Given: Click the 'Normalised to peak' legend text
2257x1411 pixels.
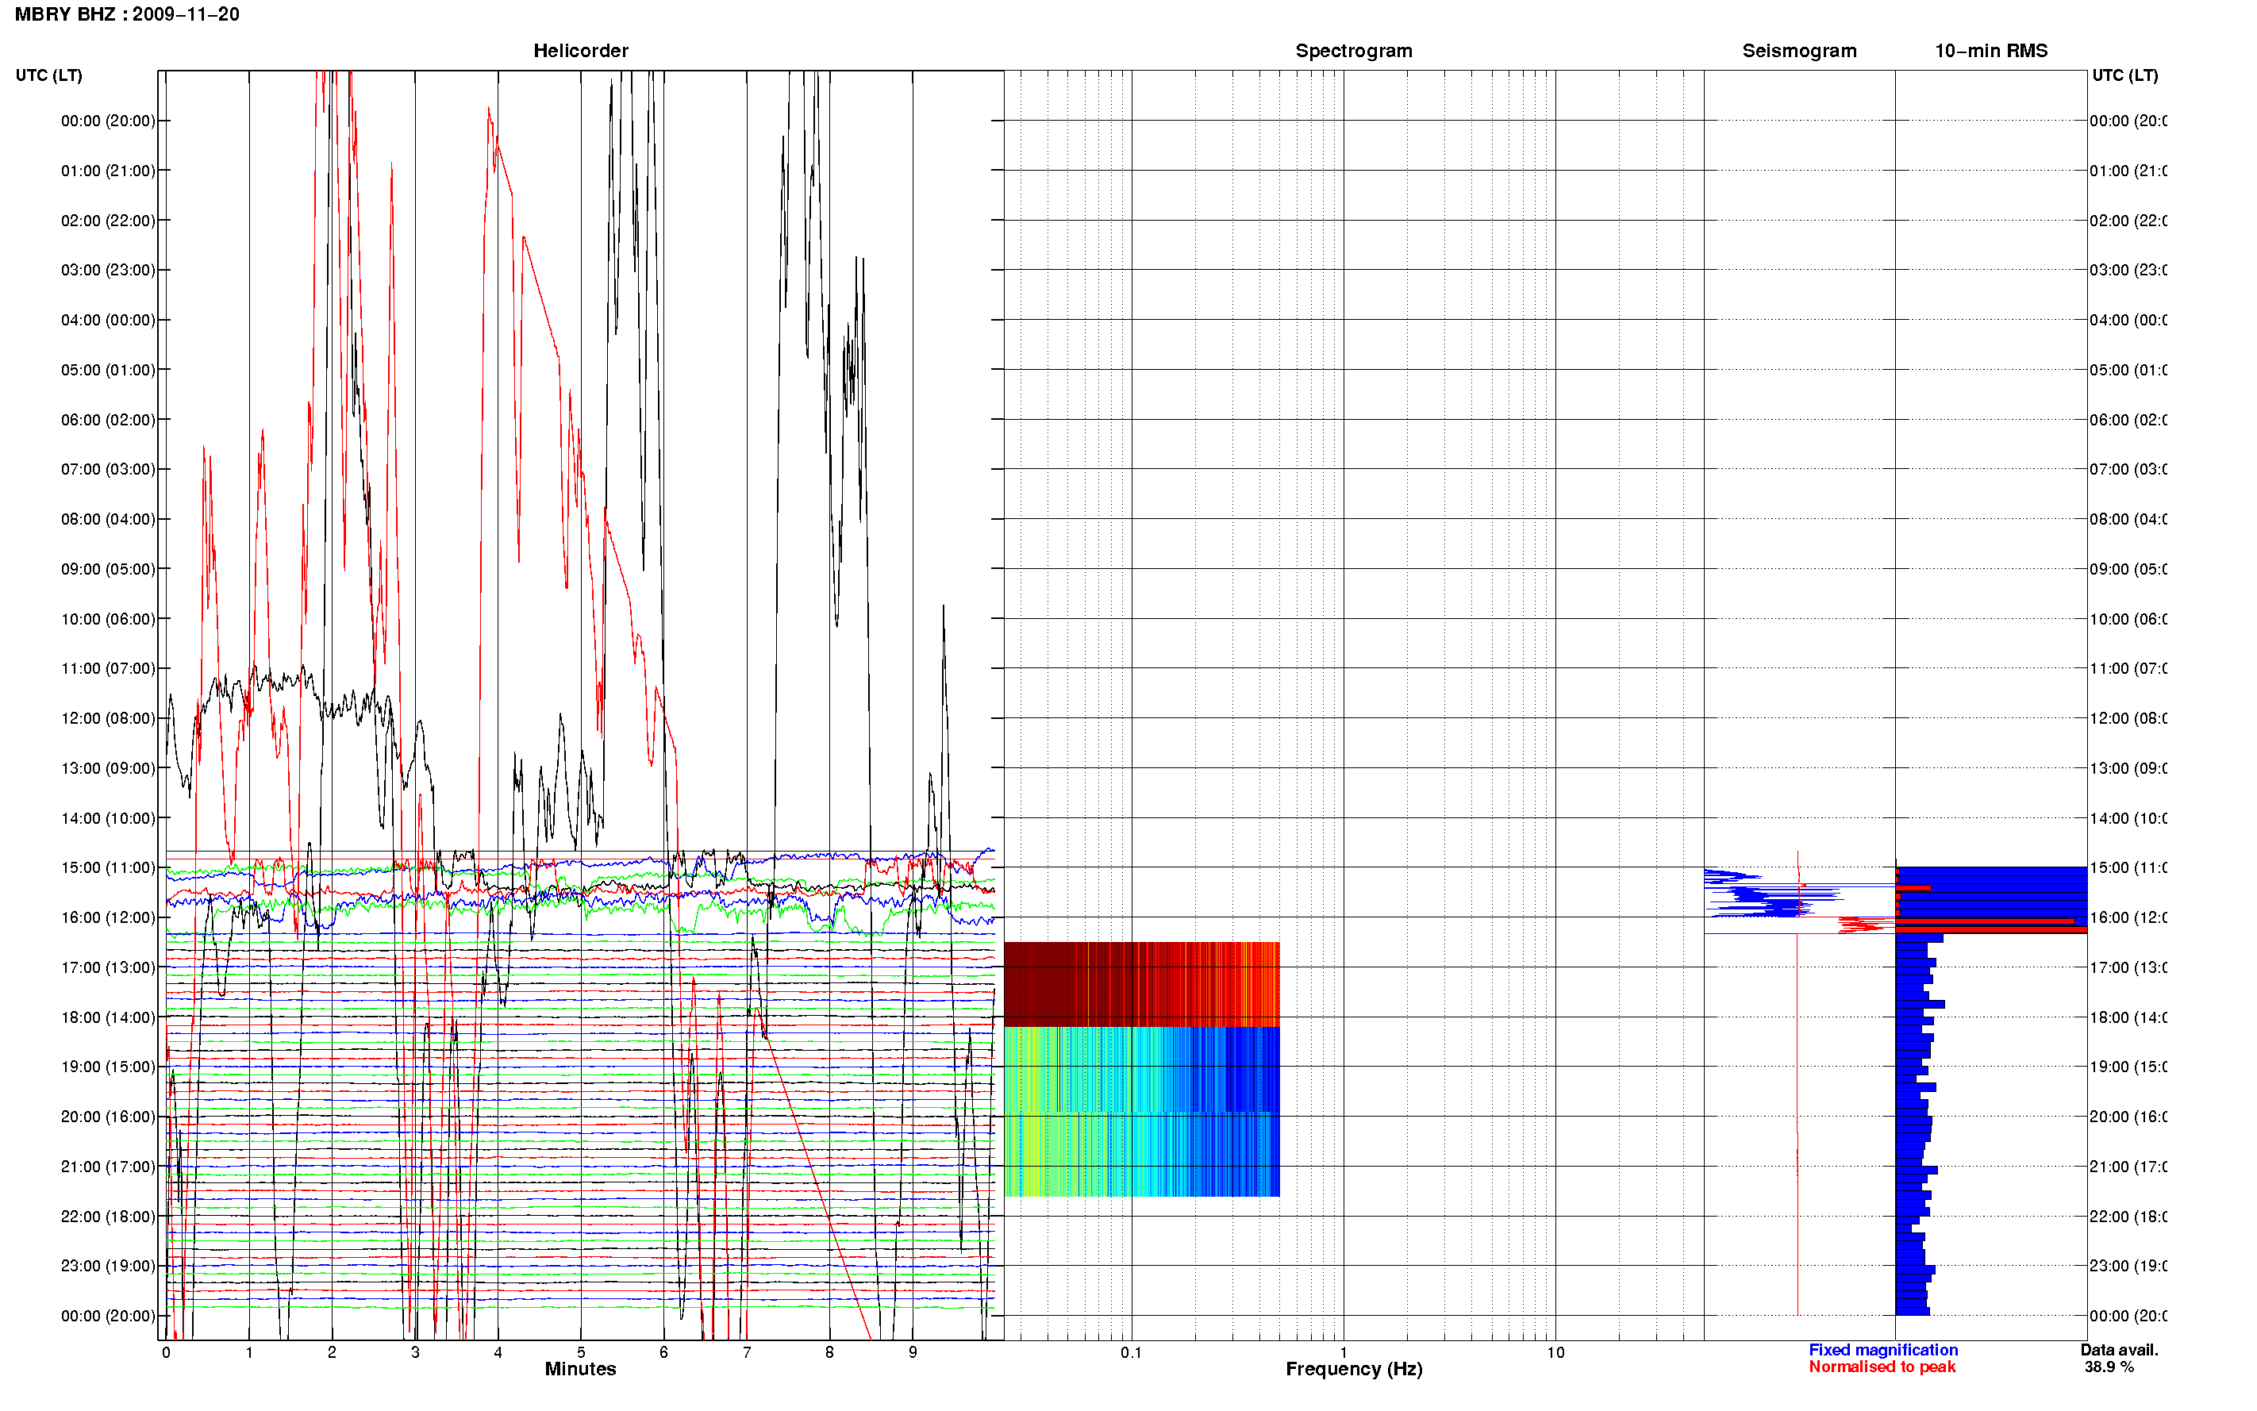Looking at the screenshot, I should click(x=1882, y=1367).
